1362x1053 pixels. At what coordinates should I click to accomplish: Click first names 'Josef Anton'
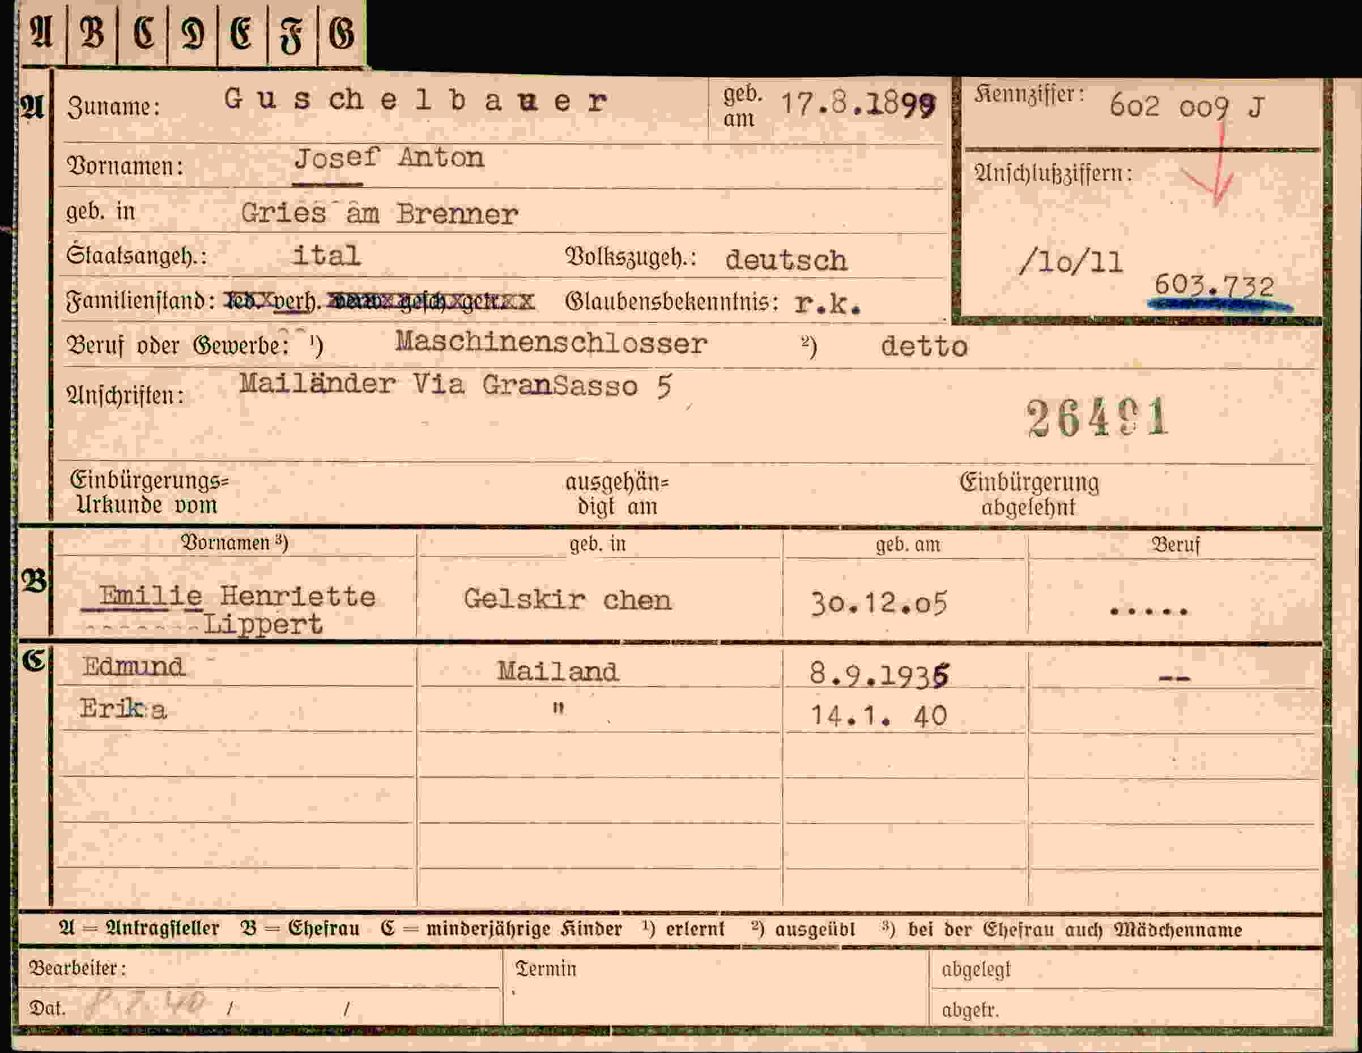[x=389, y=159]
